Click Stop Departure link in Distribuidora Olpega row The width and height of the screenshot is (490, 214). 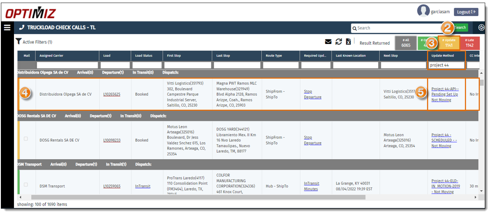[x=312, y=94]
